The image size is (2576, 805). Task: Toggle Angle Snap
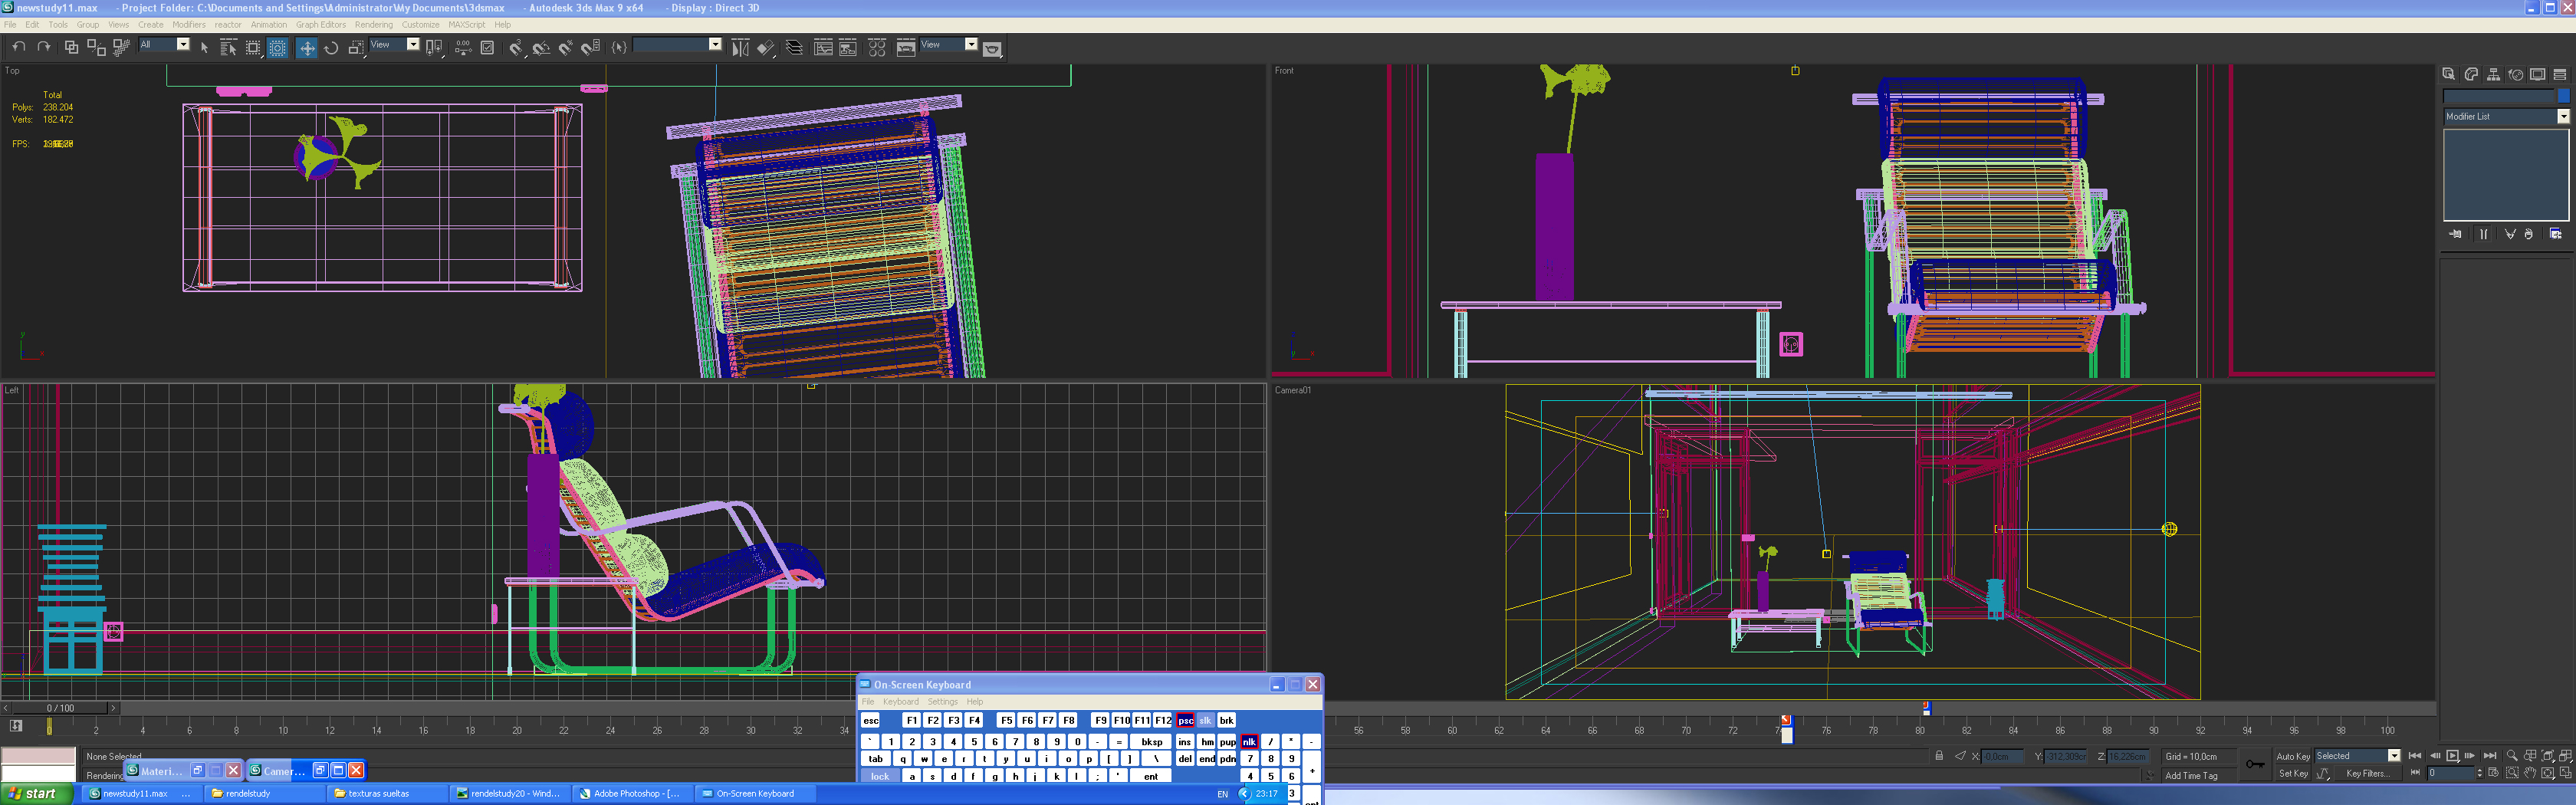pos(541,47)
